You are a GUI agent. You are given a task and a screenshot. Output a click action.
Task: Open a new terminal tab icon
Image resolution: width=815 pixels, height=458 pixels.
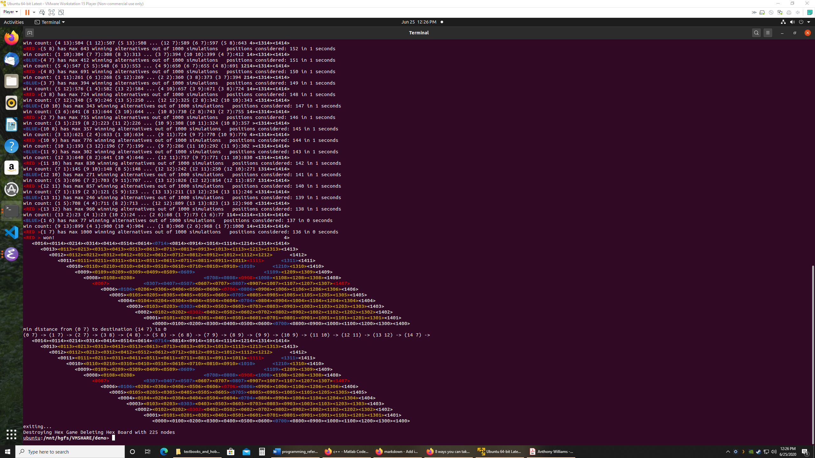(x=30, y=33)
